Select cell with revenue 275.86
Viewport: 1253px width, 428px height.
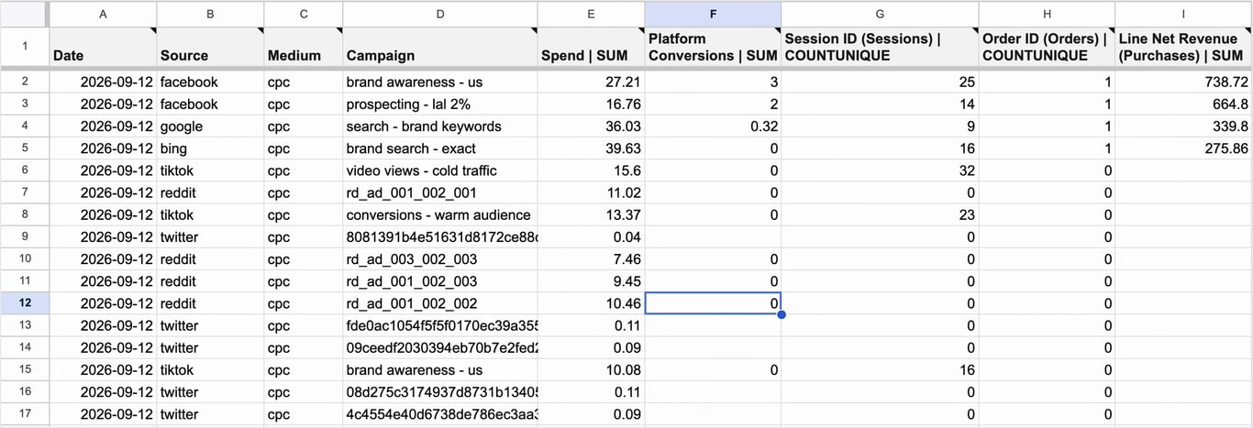point(1184,148)
